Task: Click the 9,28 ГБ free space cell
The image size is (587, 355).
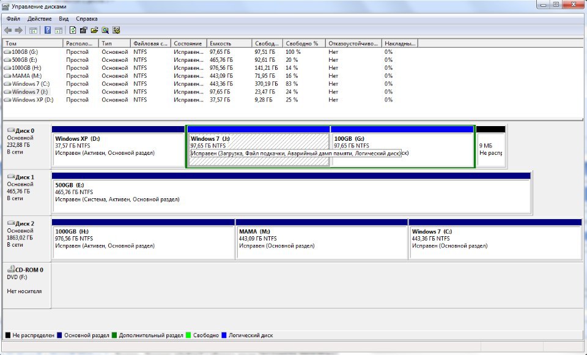Action: [x=264, y=100]
